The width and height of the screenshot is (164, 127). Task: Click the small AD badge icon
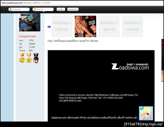pyautogui.click(x=49, y=27)
